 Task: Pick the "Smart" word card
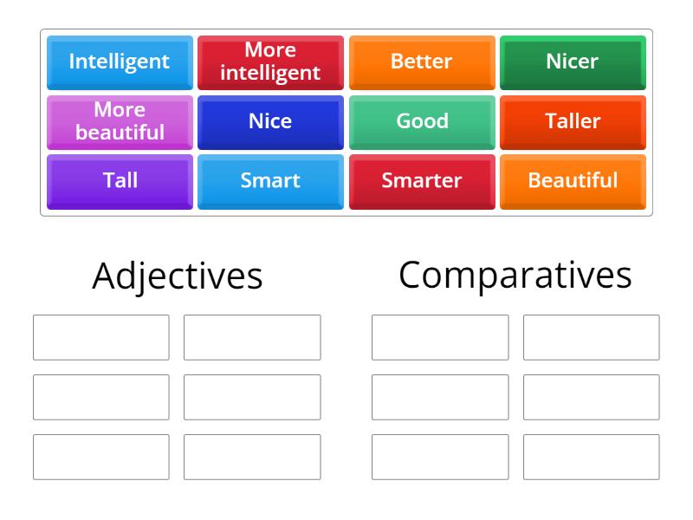pyautogui.click(x=270, y=181)
